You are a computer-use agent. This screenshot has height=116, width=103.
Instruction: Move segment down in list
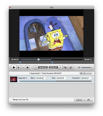[x=90, y=73]
